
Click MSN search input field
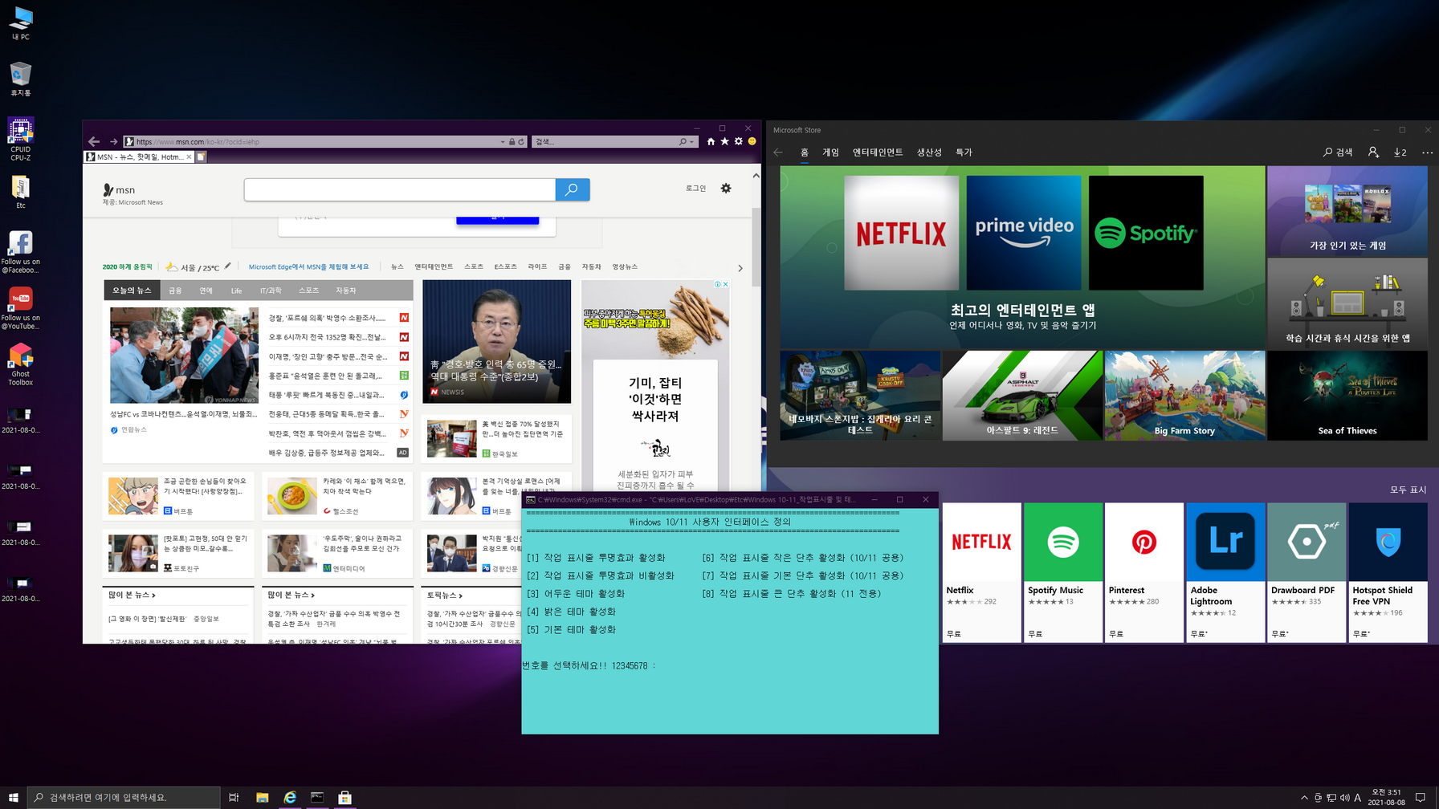pyautogui.click(x=400, y=189)
